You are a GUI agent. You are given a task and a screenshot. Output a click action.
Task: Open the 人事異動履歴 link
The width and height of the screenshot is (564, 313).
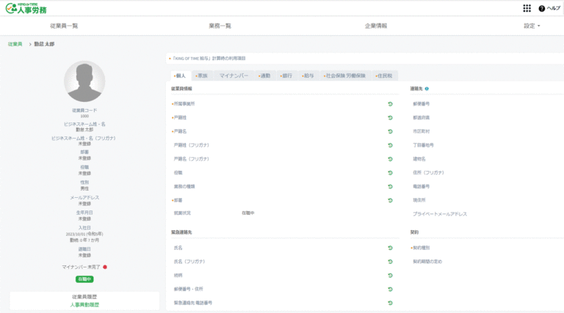[84, 304]
